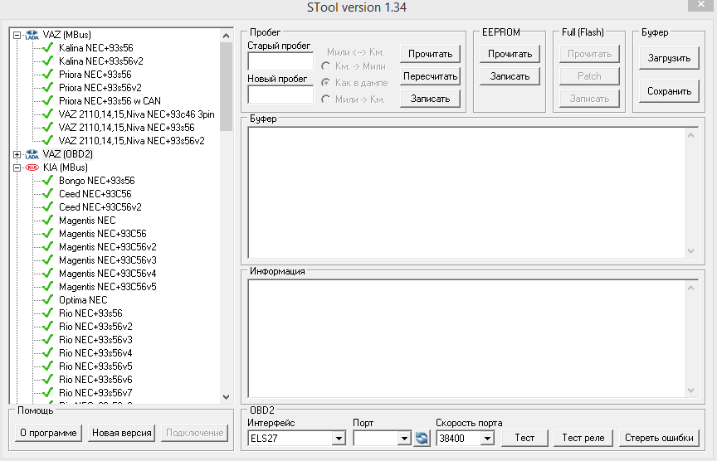Click the Тест button
This screenshot has height=461, width=717.
tap(524, 438)
